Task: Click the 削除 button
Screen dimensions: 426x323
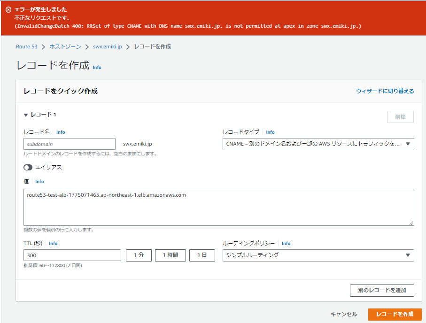Action: [400, 117]
